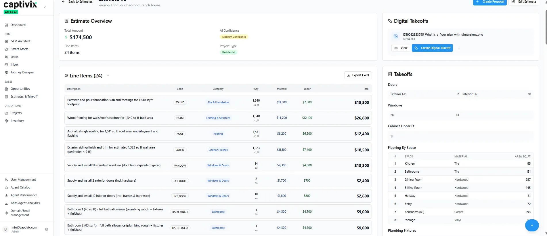Click the Opportunities sidebar icon
The width and height of the screenshot is (547, 236).
tap(6, 89)
